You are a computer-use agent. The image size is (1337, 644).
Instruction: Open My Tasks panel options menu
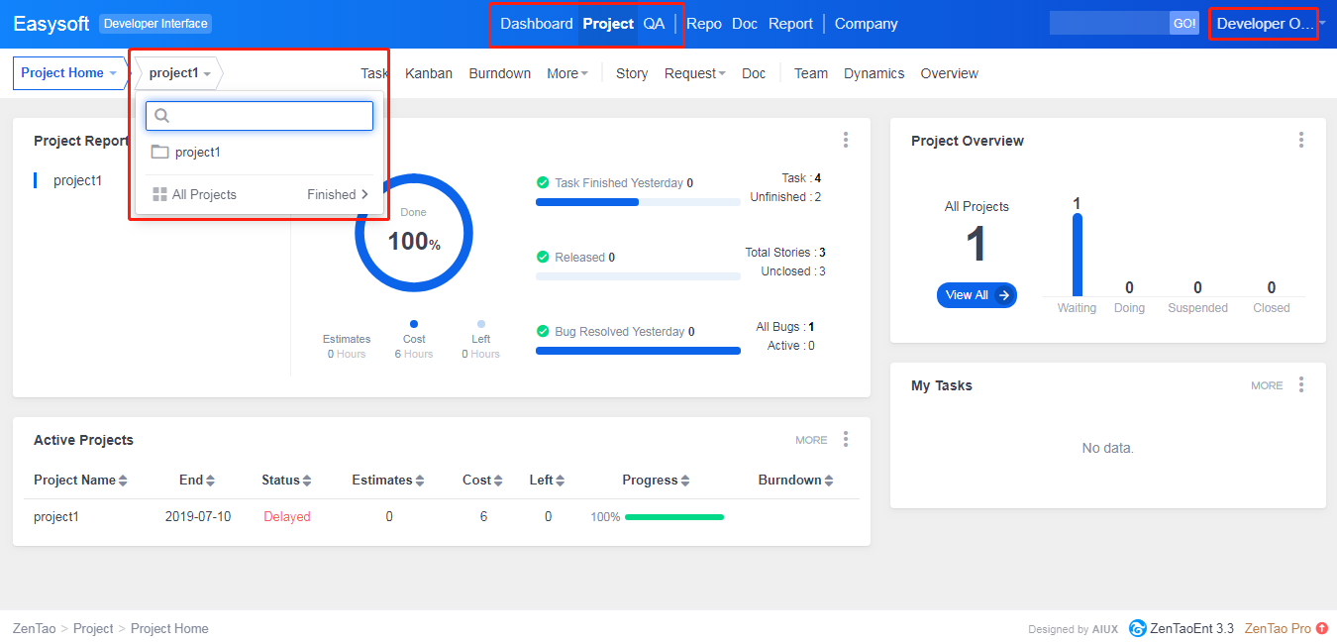click(x=1300, y=384)
